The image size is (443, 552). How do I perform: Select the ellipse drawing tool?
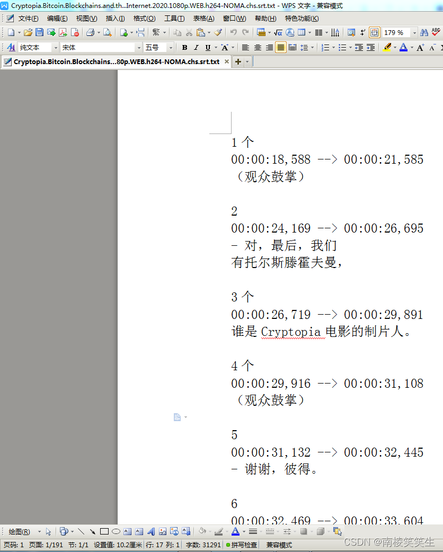click(116, 531)
